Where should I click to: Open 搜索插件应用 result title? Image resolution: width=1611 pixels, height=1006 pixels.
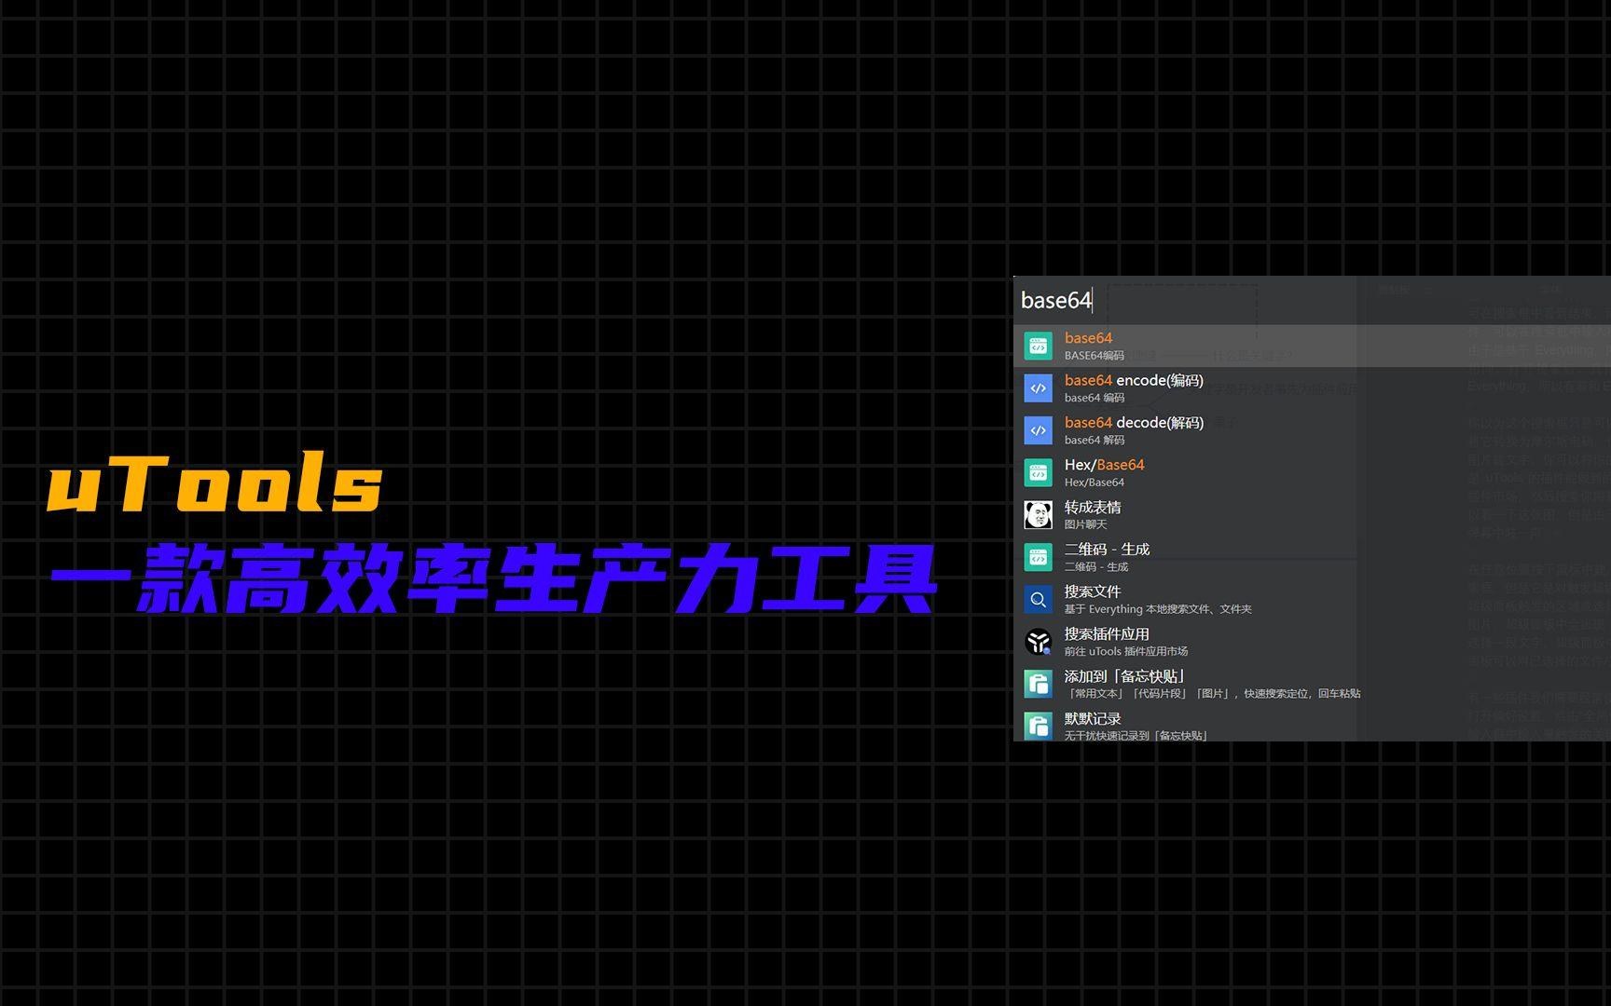click(x=1107, y=633)
